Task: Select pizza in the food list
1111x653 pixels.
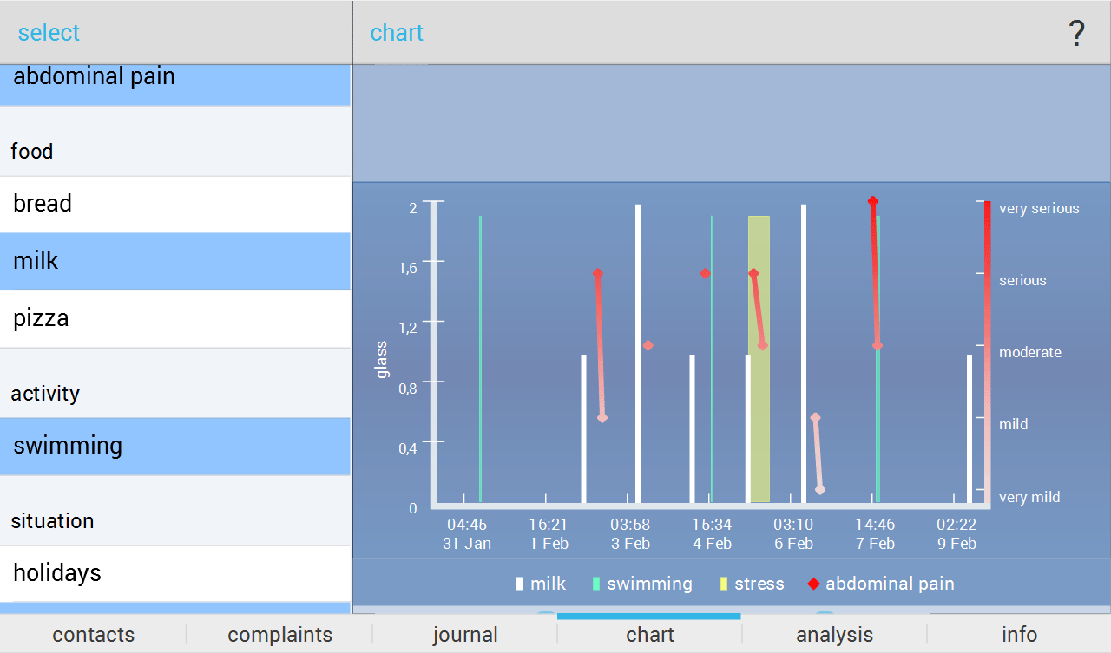Action: 175,318
